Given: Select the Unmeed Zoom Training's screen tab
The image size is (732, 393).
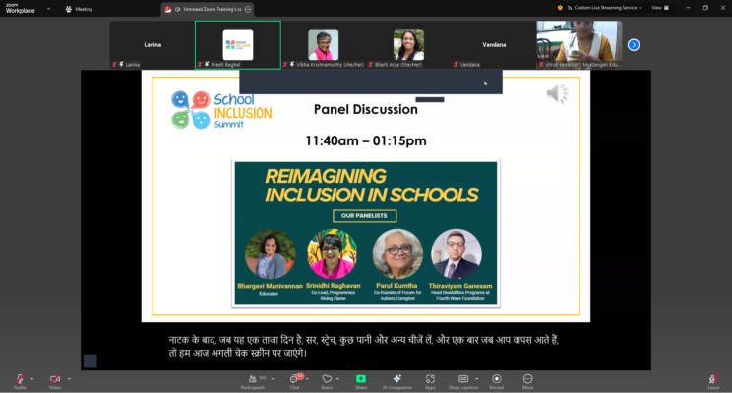Looking at the screenshot, I should [209, 9].
